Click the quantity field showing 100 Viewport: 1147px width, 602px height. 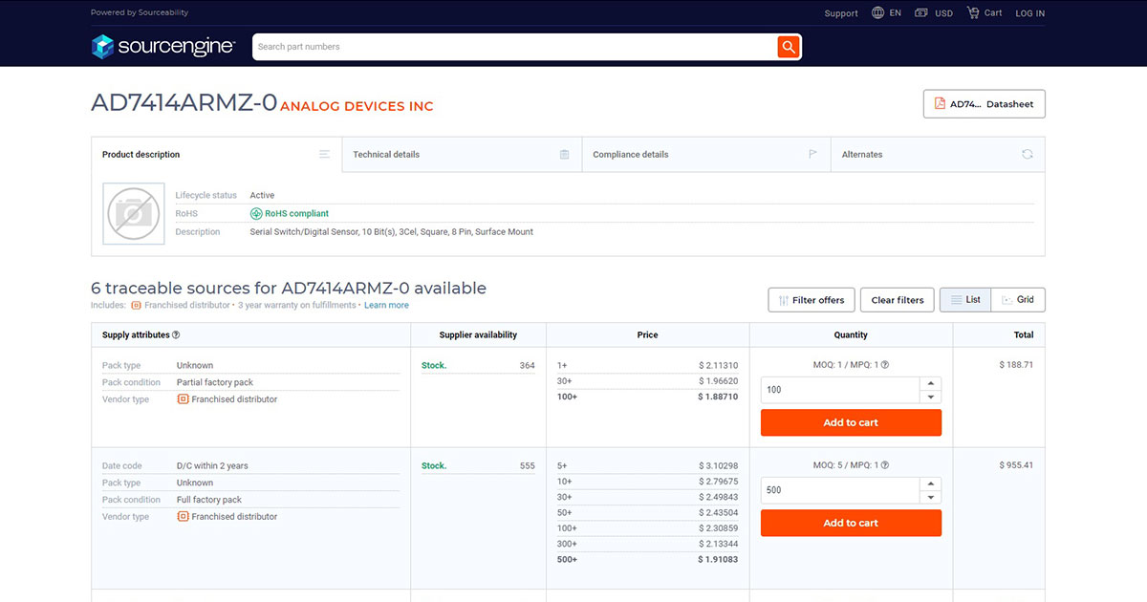(840, 390)
